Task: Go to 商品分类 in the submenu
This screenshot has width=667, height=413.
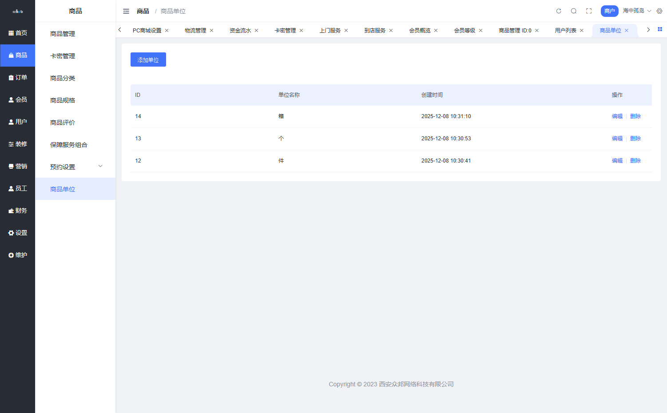Action: [x=63, y=78]
